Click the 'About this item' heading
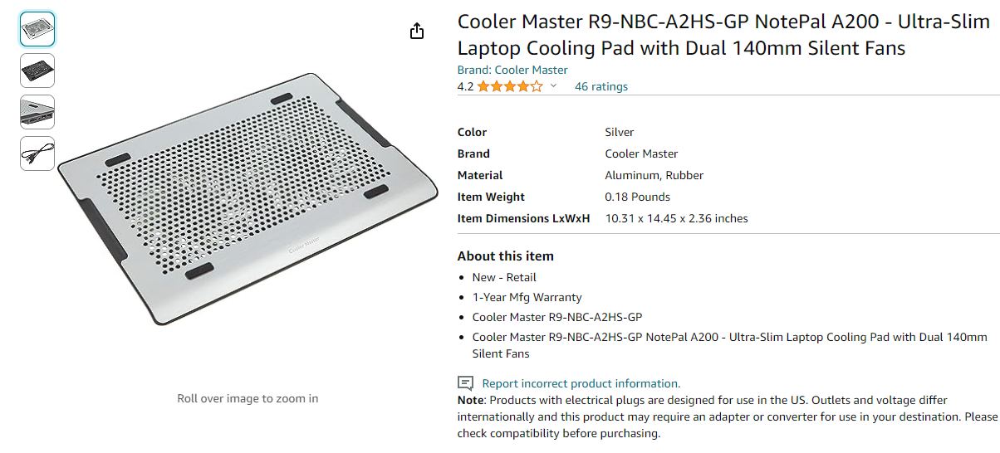Screen dimensions: 1000x453 [505, 256]
